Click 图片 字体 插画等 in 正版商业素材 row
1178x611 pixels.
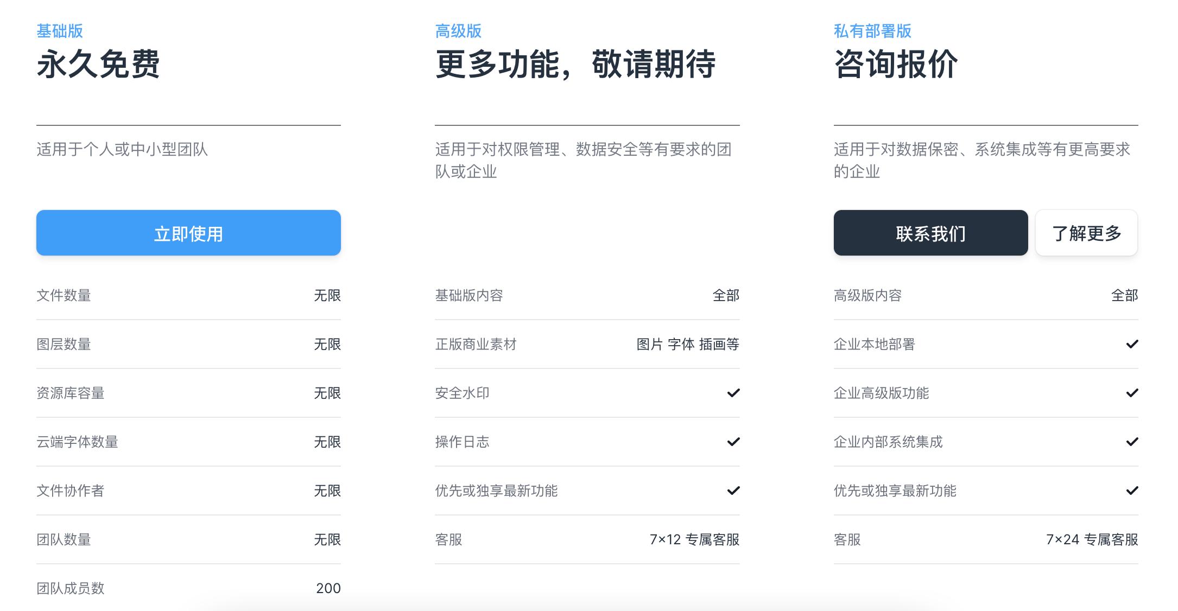click(688, 344)
